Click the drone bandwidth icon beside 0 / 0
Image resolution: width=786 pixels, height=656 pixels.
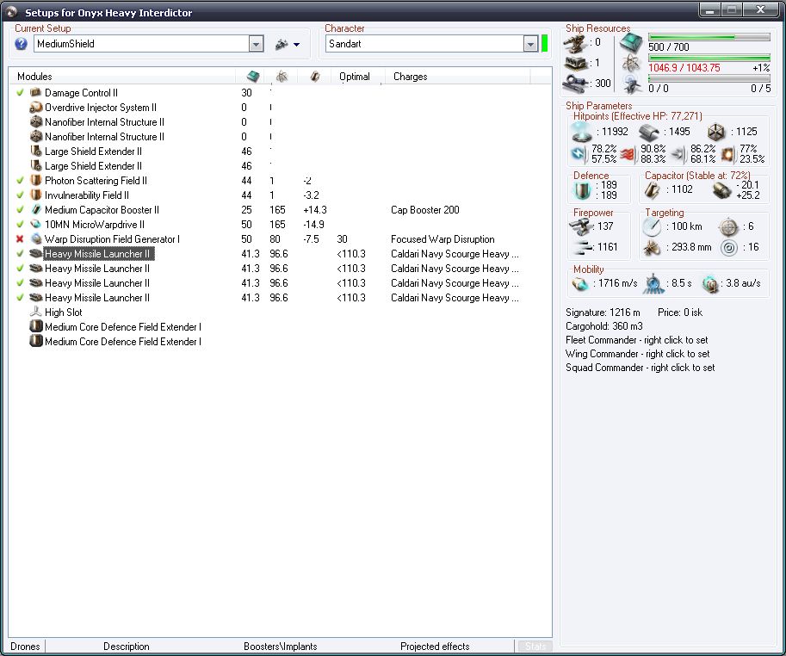631,84
